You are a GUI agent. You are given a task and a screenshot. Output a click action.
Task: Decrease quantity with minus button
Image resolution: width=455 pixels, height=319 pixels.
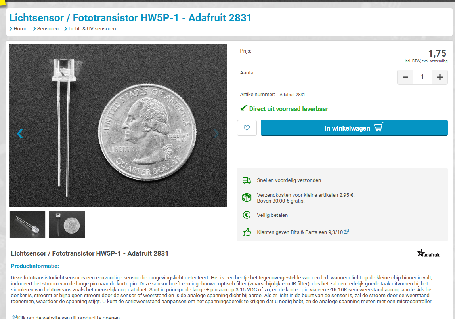click(405, 77)
